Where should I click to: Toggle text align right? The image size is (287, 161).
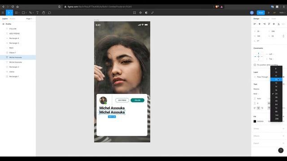[262, 108]
